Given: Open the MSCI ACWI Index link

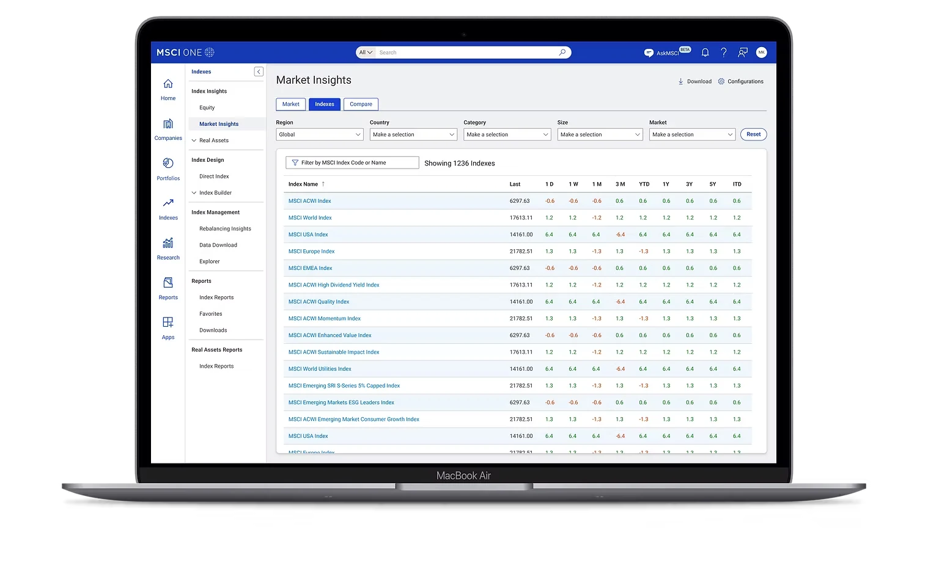Looking at the screenshot, I should pos(310,201).
